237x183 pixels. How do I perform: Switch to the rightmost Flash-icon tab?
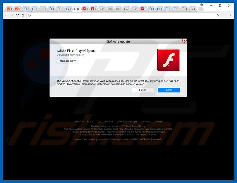click(143, 9)
